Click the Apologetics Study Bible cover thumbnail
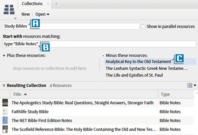 (5, 103)
